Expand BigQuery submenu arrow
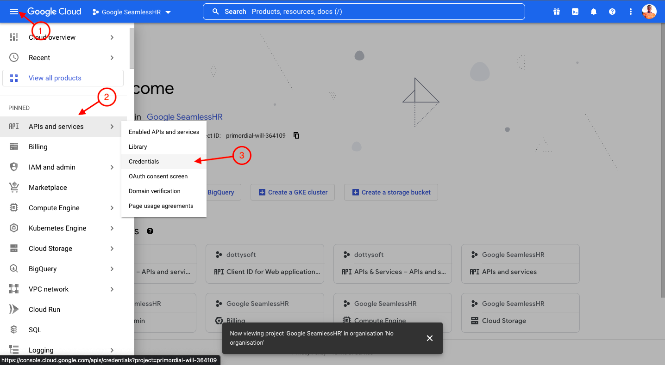The width and height of the screenshot is (665, 365). [112, 269]
